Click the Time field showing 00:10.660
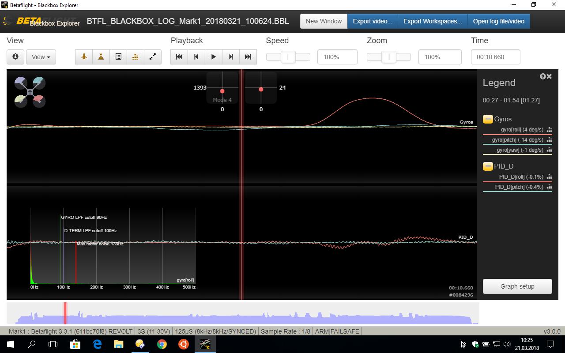Image resolution: width=565 pixels, height=353 pixels. click(495, 56)
